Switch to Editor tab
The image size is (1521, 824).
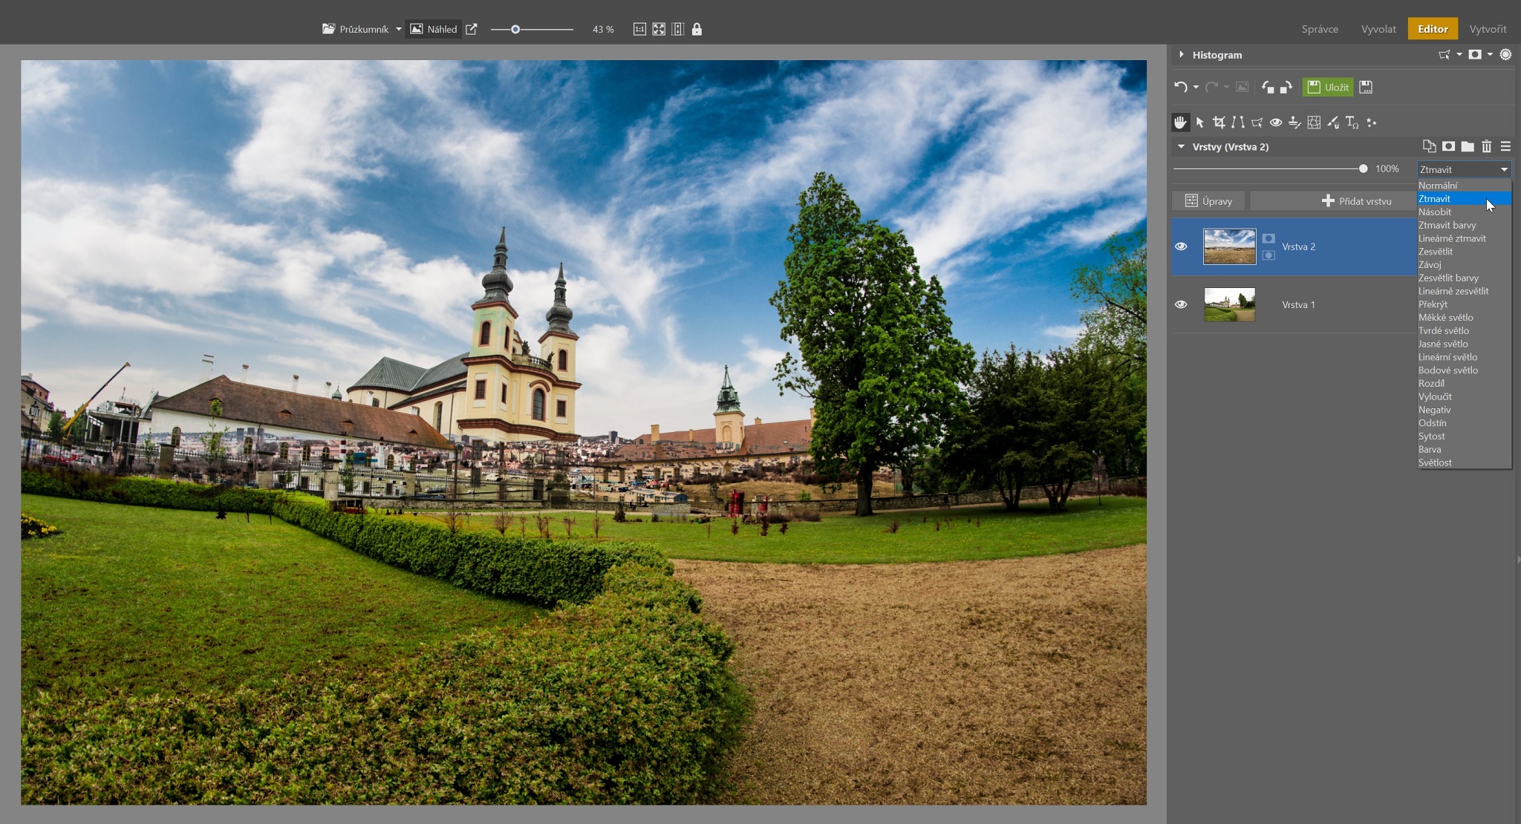pyautogui.click(x=1433, y=29)
